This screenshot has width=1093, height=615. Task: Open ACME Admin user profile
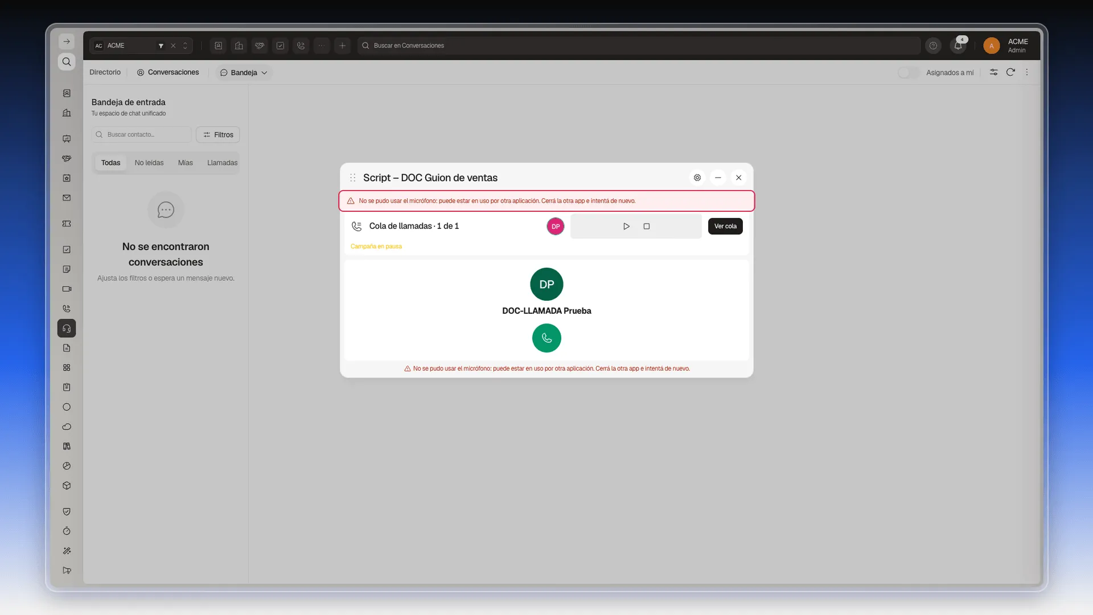[1006, 46]
